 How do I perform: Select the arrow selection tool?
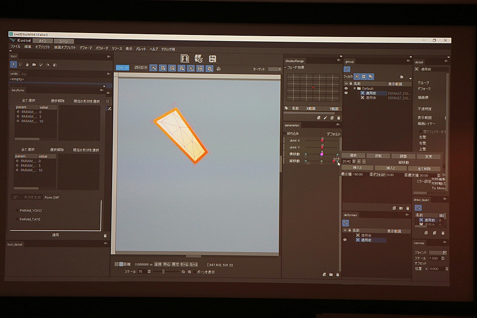point(13,64)
